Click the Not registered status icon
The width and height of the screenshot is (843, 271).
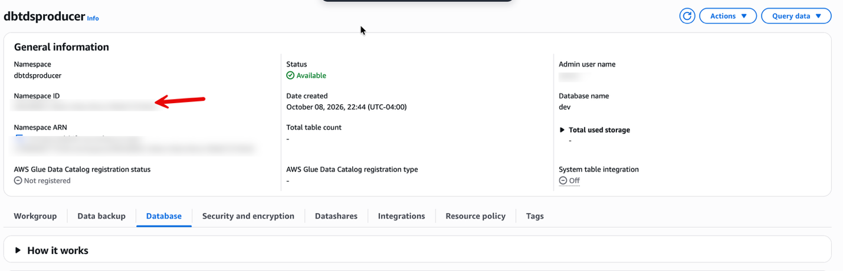[x=18, y=181]
